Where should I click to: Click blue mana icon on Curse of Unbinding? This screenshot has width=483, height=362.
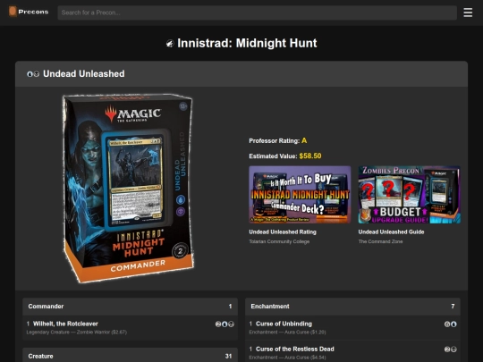click(x=453, y=324)
